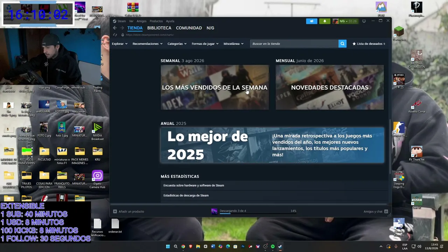Focus the Buscar en la tienda search field

[x=294, y=44]
